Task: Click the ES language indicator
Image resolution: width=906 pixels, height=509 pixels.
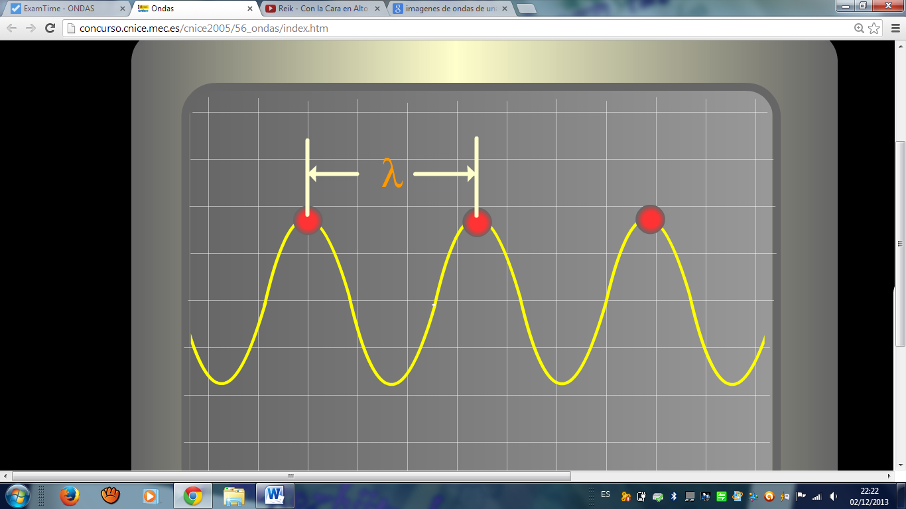Action: pyautogui.click(x=606, y=494)
